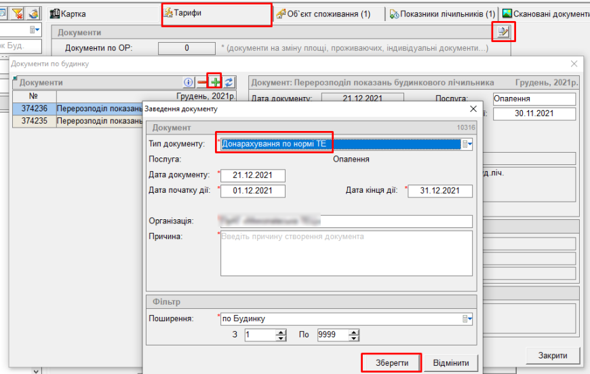Expand the dropdown in the left sidebar
The width and height of the screenshot is (590, 374).
coord(35,31)
